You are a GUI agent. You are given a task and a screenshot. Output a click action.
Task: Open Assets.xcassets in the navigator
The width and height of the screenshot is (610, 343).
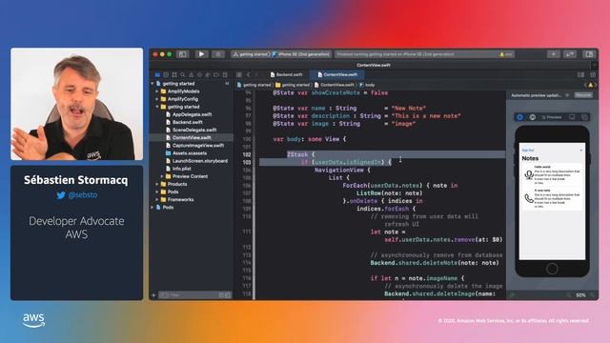coord(189,153)
